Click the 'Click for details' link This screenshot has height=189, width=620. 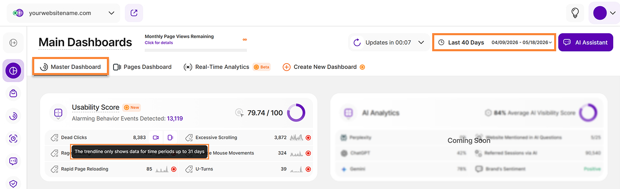point(159,42)
